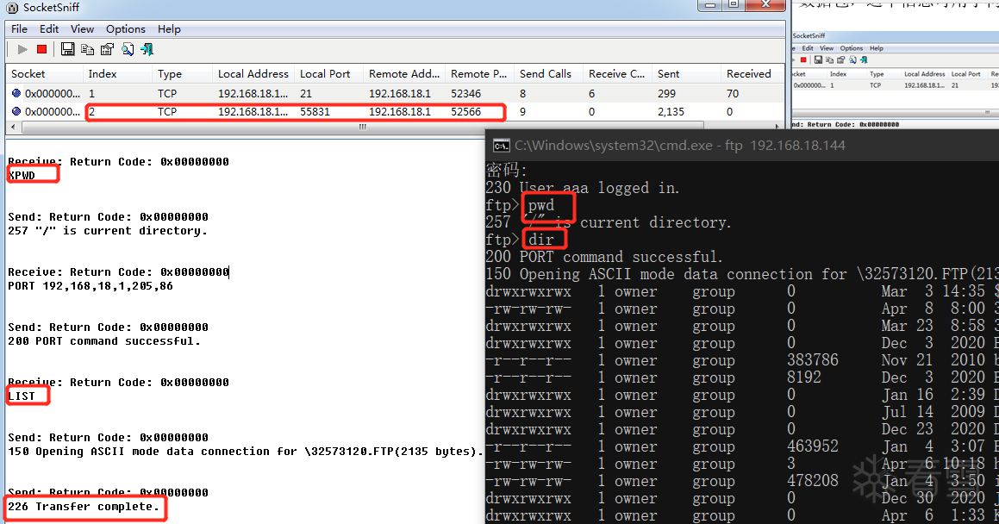The width and height of the screenshot is (999, 524).
Task: Click the socket icon in row index 1
Action: coord(16,93)
